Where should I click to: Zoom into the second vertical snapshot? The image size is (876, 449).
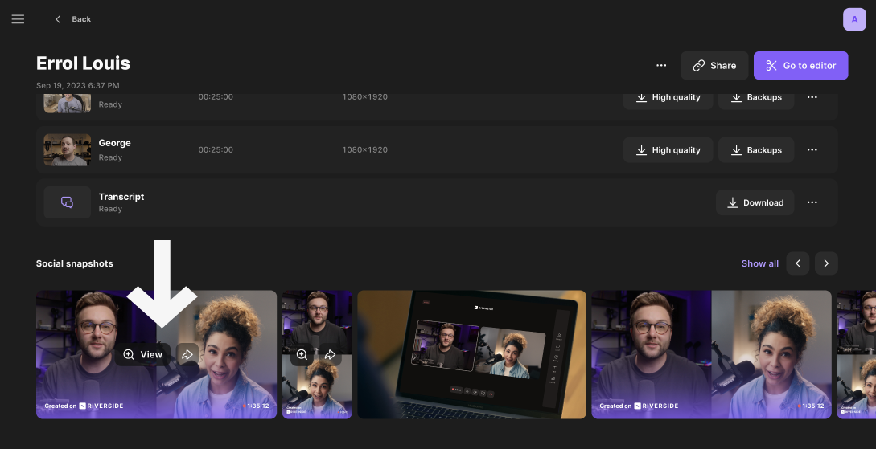point(302,354)
